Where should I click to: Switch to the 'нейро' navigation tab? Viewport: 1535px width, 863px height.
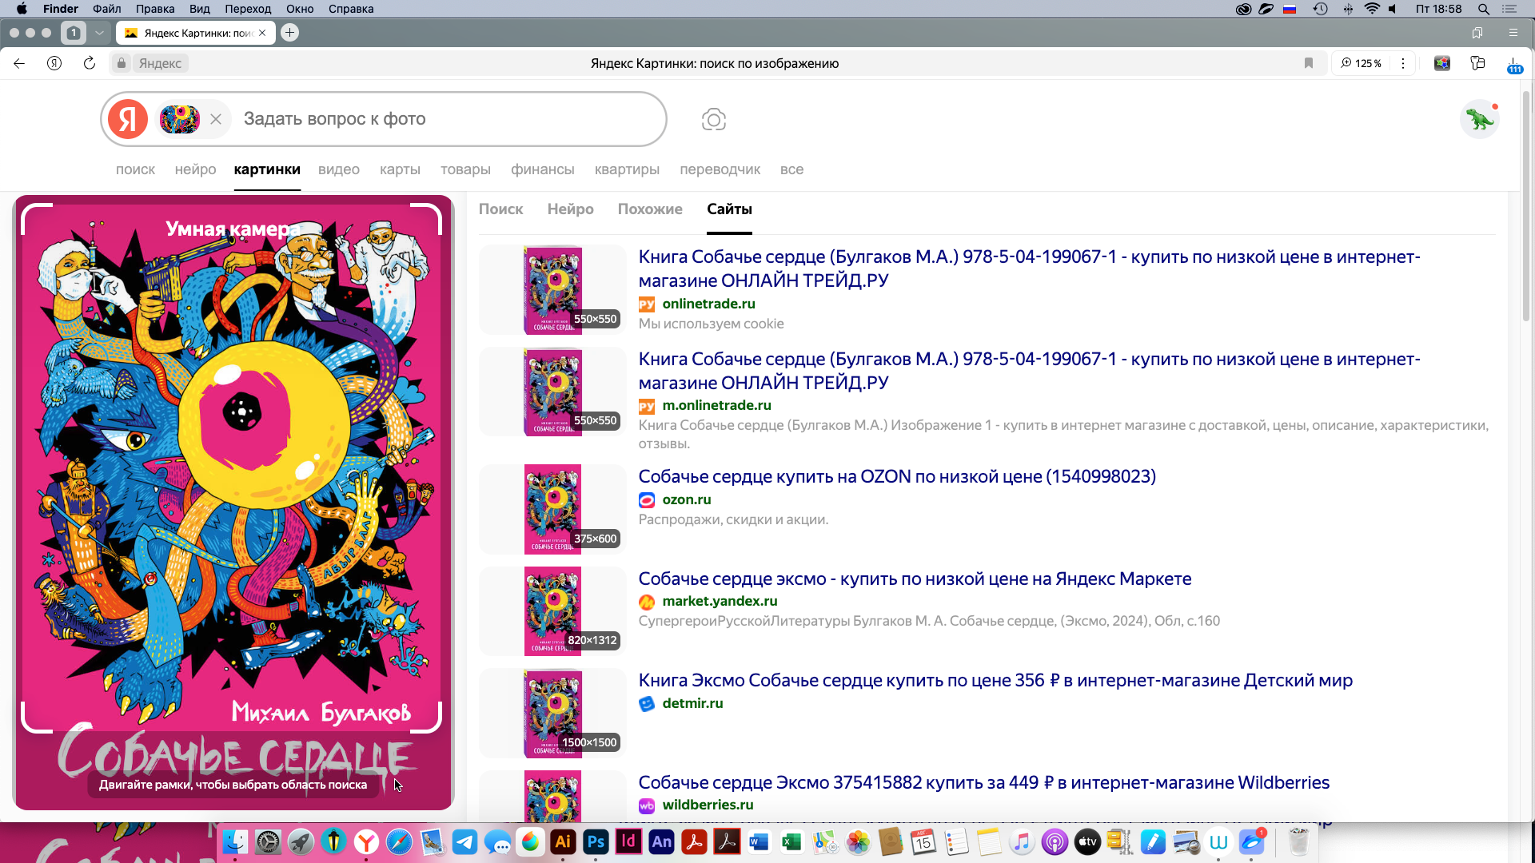tap(195, 169)
